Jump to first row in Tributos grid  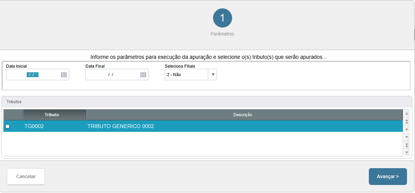tap(407, 114)
